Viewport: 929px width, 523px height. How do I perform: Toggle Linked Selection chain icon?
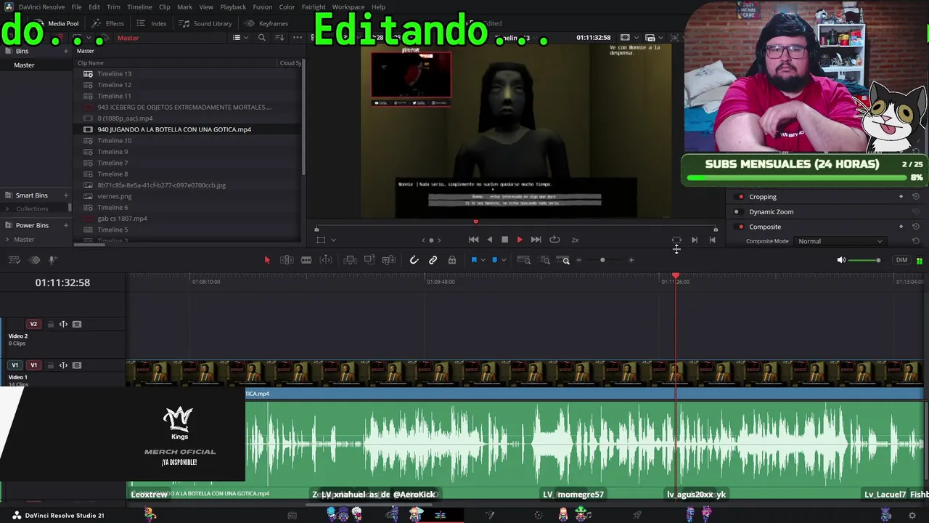coord(433,260)
